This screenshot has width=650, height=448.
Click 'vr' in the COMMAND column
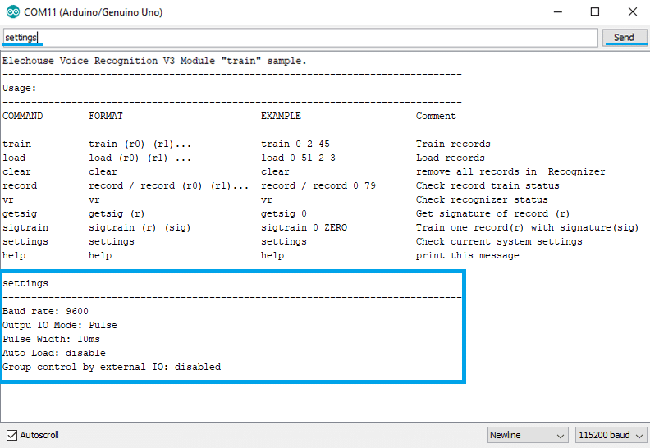[8, 199]
